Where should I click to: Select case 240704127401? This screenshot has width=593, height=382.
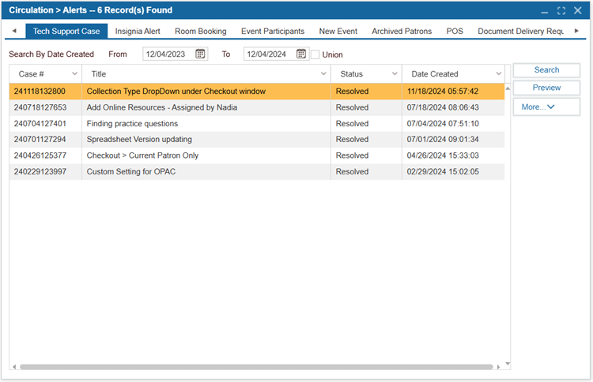coord(40,123)
